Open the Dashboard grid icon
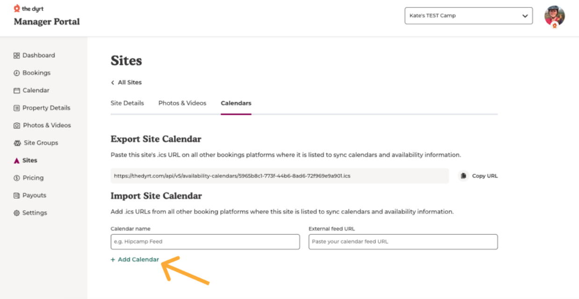Image resolution: width=579 pixels, height=299 pixels. click(x=17, y=55)
